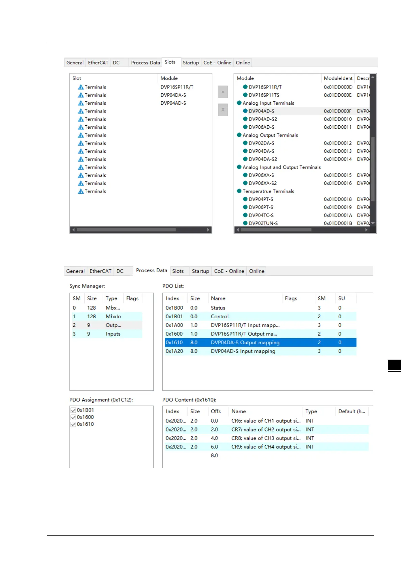Toggle the 0x1600 PDO assignment checkbox

coord(73,417)
